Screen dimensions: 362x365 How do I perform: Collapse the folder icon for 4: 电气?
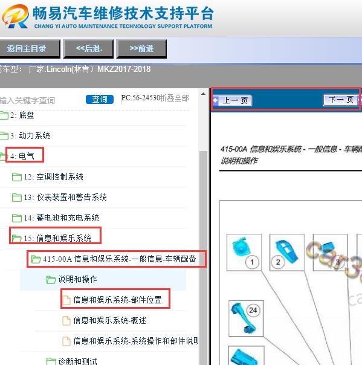(3, 156)
